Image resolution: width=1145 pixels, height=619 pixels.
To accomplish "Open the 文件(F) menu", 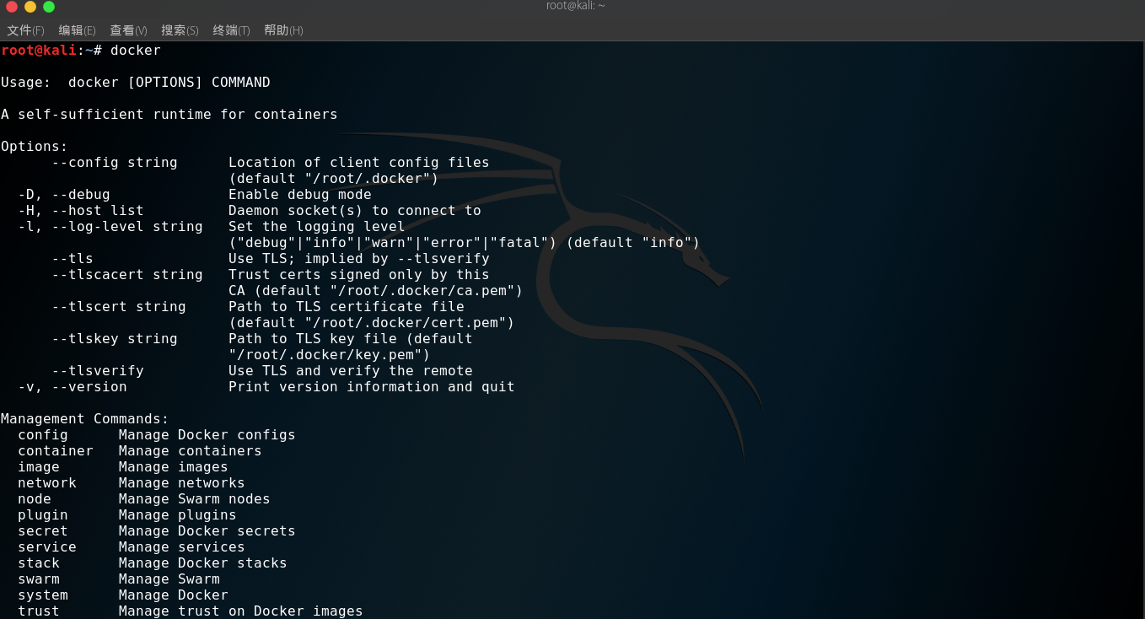I will [25, 30].
